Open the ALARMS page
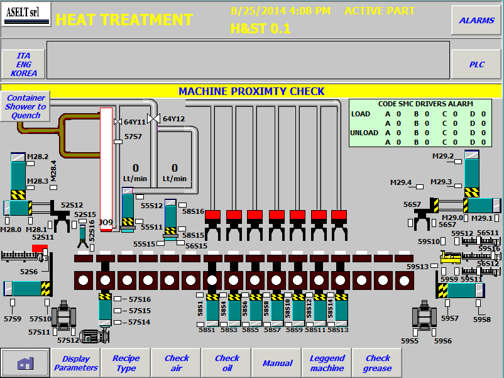 pyautogui.click(x=476, y=20)
